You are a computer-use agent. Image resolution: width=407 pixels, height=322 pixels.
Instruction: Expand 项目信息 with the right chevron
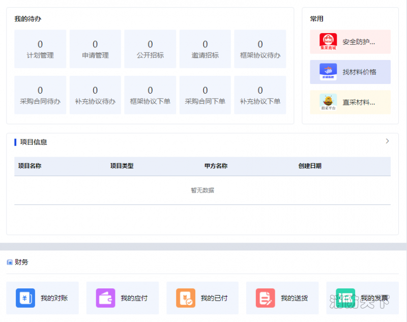(x=387, y=141)
